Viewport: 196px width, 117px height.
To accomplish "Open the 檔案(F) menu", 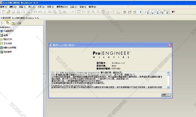I will (4, 7).
